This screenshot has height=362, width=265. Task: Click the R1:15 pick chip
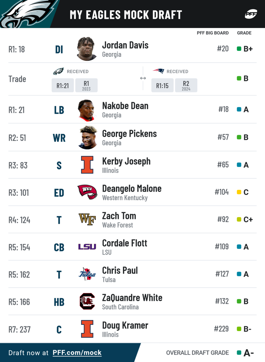(x=162, y=85)
